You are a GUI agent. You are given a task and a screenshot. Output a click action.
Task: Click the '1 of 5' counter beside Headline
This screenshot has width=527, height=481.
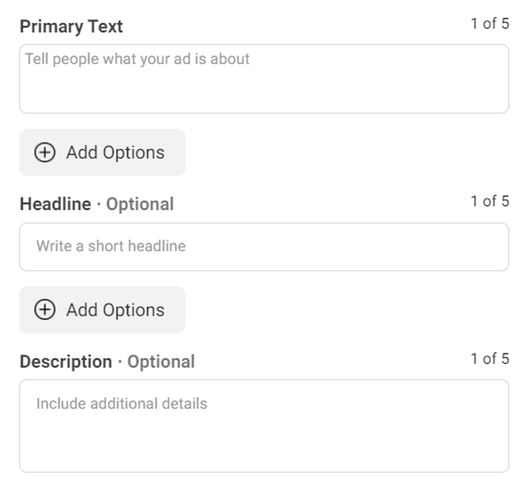pos(489,201)
